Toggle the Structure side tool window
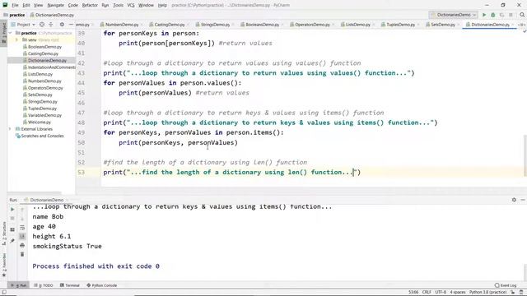 (x=3, y=233)
